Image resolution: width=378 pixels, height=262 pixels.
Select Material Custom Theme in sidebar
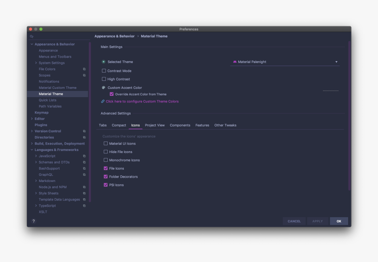click(58, 87)
